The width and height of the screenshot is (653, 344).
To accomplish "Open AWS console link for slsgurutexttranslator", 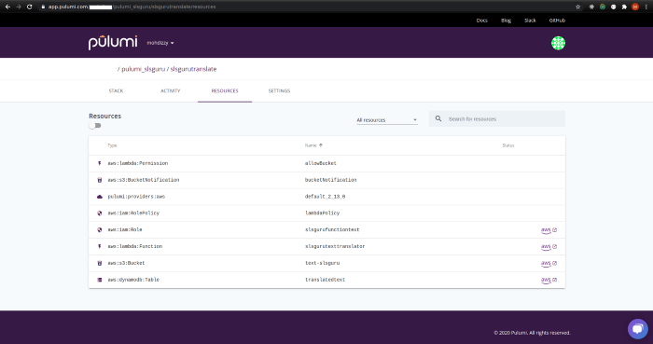I will [549, 247].
